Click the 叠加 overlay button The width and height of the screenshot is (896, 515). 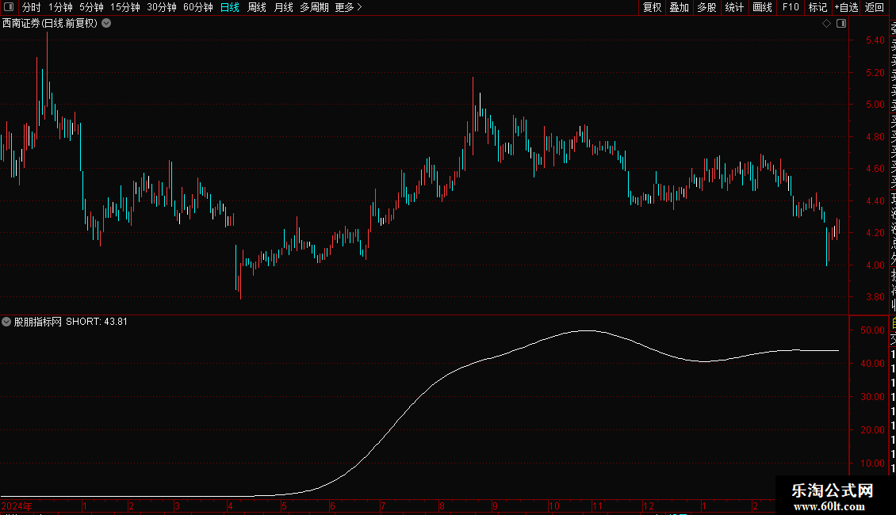[680, 7]
